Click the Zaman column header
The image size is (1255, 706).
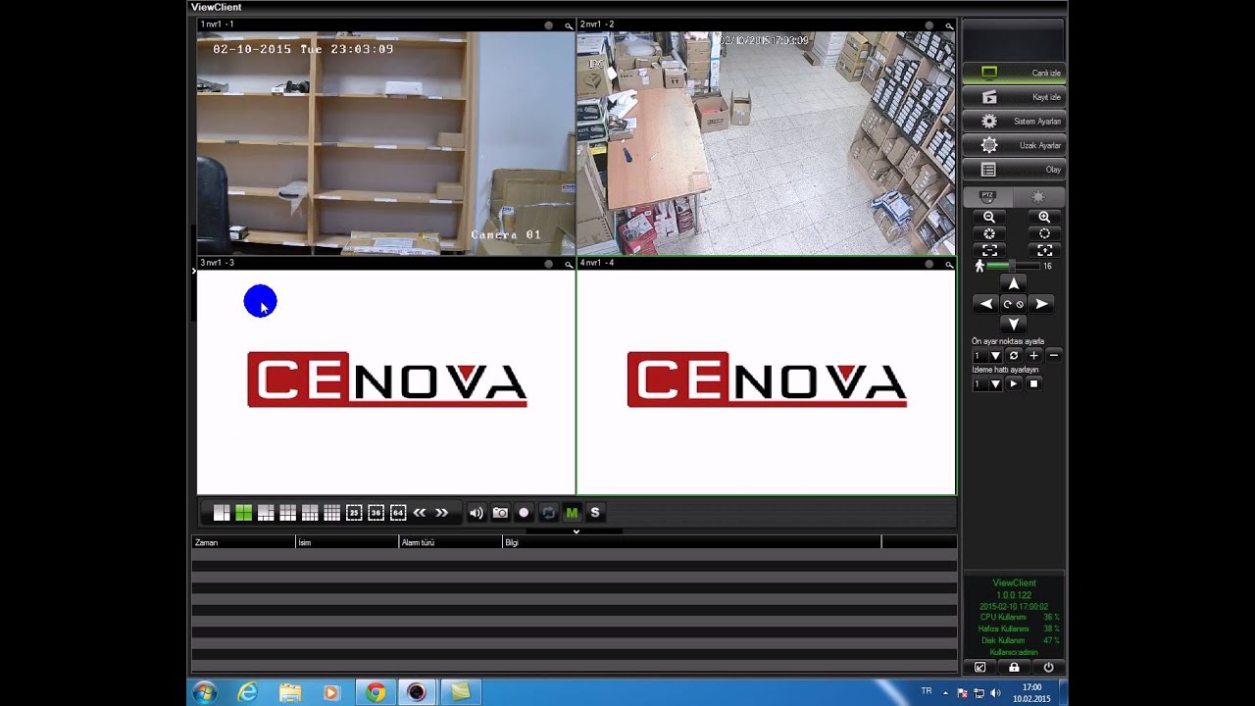pyautogui.click(x=243, y=542)
